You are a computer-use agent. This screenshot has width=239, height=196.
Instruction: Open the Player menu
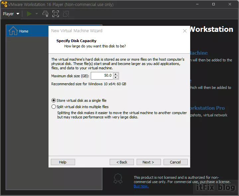click(x=11, y=14)
